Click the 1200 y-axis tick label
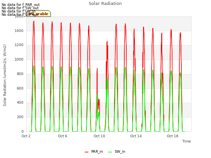 (19, 45)
